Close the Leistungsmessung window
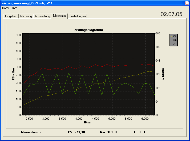The image size is (190, 141). 187,3
